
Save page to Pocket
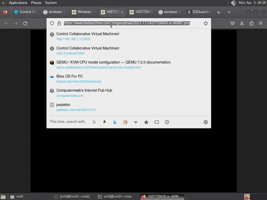coord(232,23)
